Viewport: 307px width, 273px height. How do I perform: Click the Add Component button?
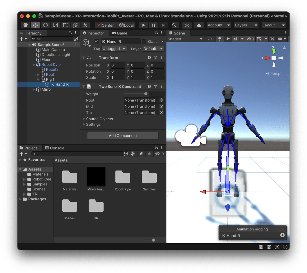click(x=123, y=136)
